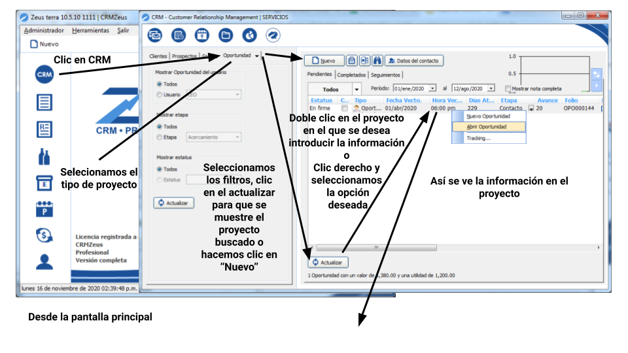Image resolution: width=628 pixels, height=353 pixels.
Task: Sort by the Avance column header
Action: [548, 101]
